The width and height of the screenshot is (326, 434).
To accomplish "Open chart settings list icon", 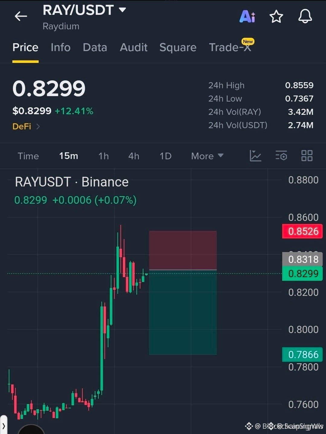I will pyautogui.click(x=281, y=156).
